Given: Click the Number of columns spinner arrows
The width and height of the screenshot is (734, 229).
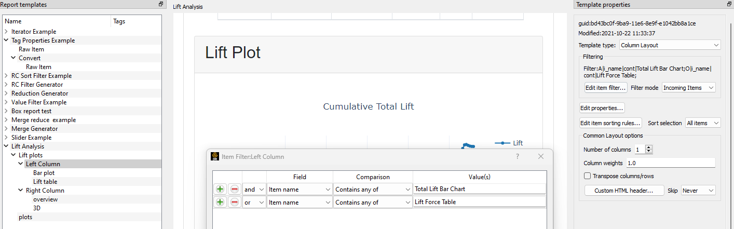Looking at the screenshot, I should point(649,150).
